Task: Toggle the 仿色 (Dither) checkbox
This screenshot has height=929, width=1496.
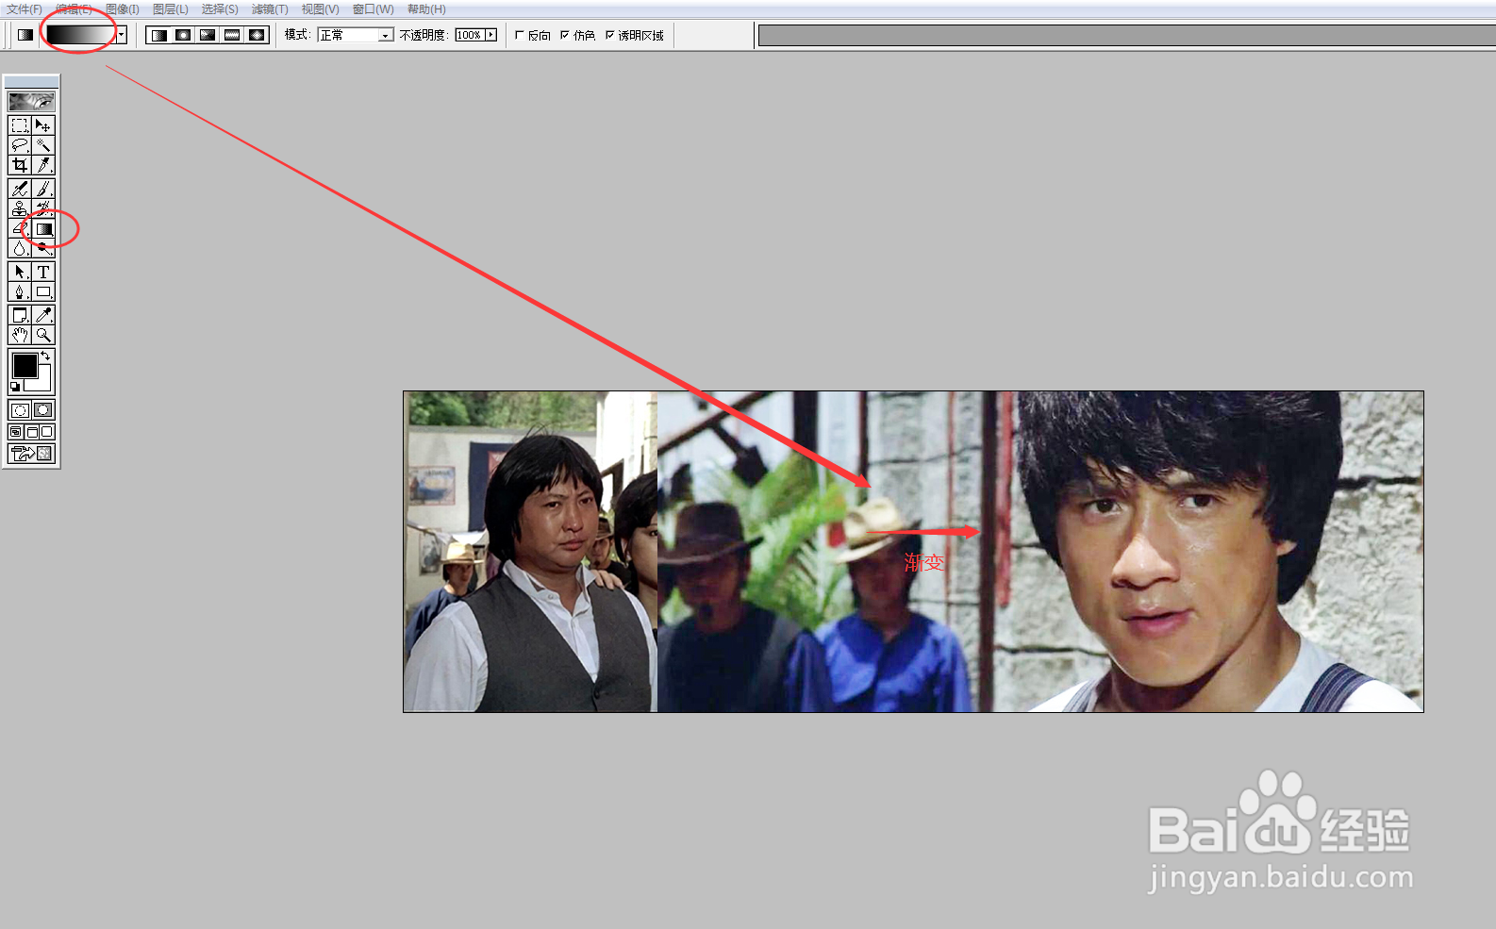Action: (x=564, y=35)
